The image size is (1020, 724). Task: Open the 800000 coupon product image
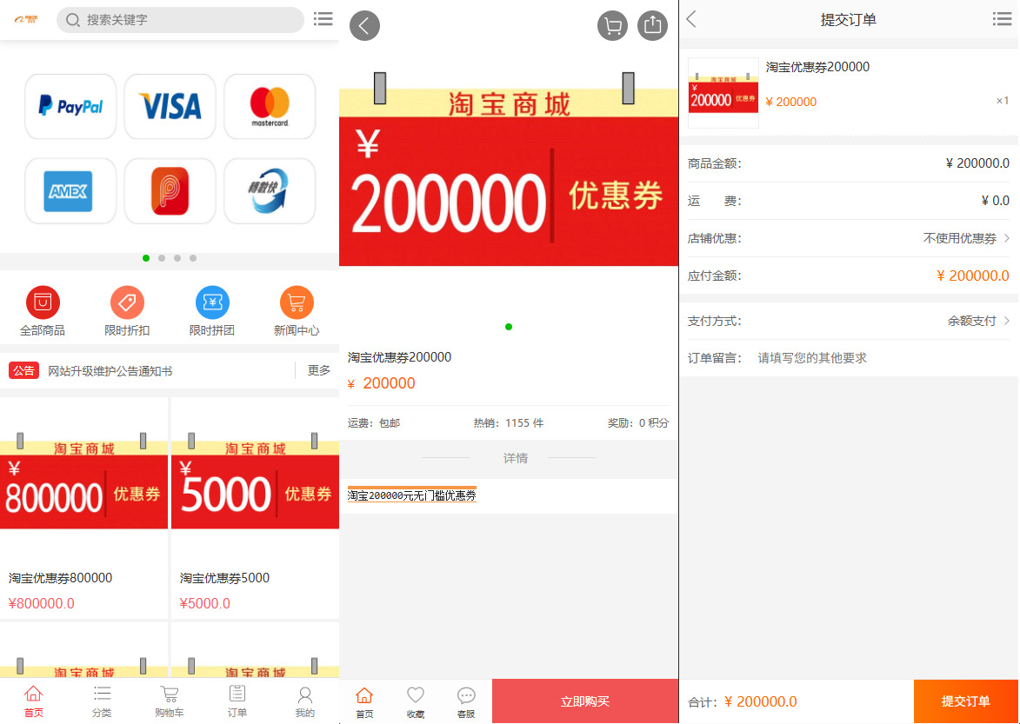coord(84,481)
